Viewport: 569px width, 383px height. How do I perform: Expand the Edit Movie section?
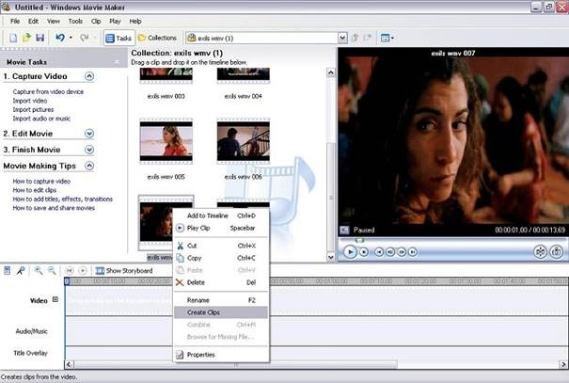click(89, 134)
